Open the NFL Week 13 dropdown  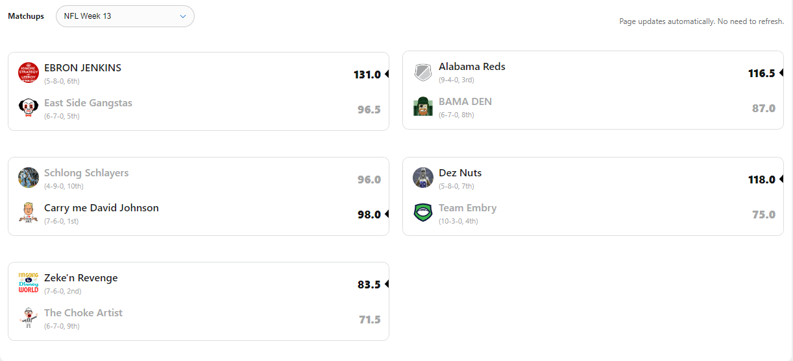tap(125, 16)
